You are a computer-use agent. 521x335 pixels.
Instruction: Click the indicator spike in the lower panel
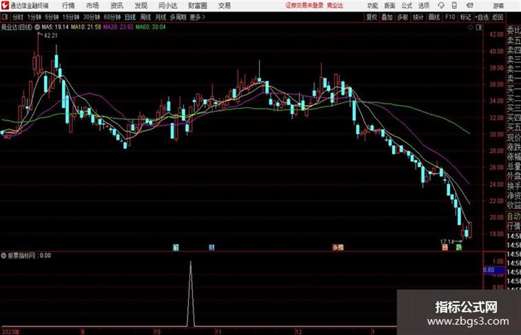pos(190,294)
